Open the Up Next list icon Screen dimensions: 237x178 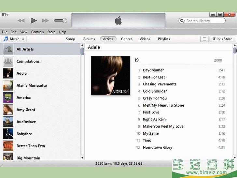point(204,39)
